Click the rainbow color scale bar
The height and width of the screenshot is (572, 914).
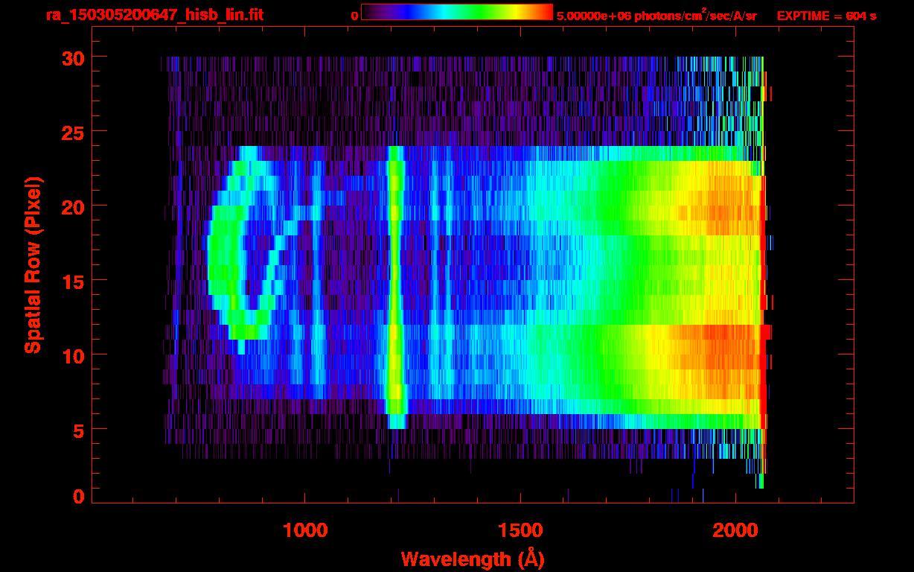click(x=457, y=12)
